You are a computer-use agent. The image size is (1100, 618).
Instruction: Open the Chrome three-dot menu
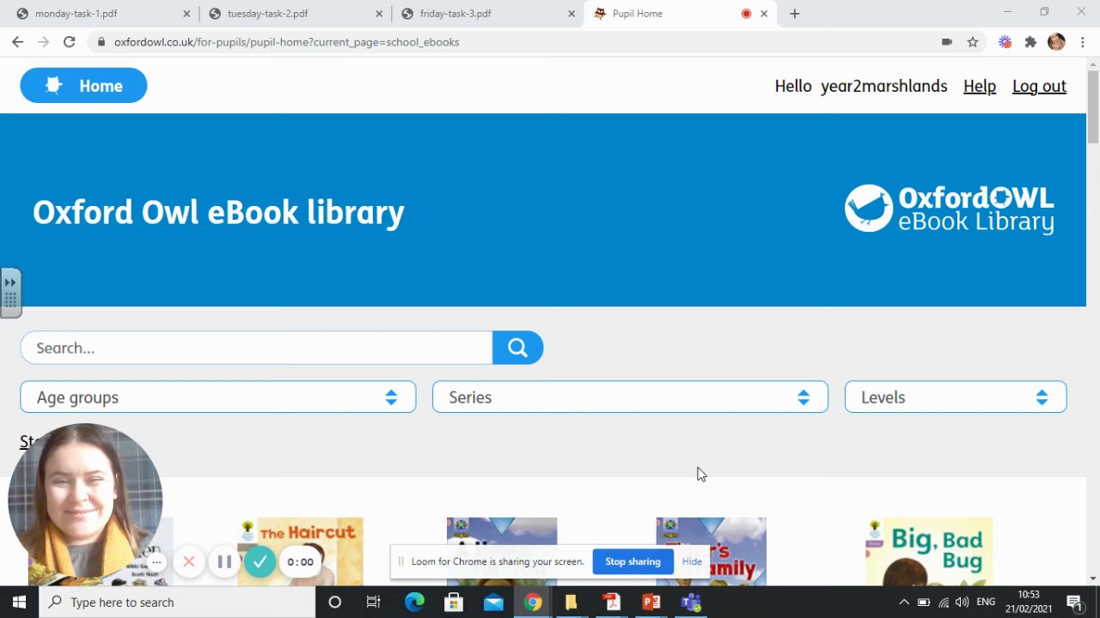[1083, 42]
